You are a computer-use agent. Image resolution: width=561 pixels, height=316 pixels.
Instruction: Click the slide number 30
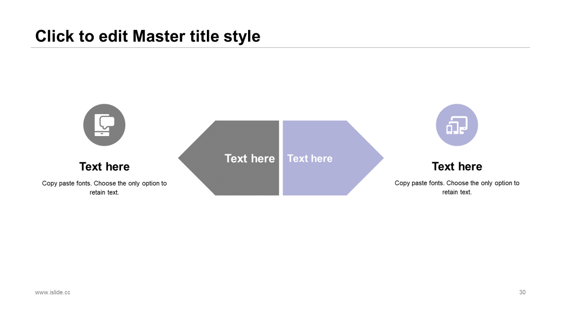pos(522,292)
